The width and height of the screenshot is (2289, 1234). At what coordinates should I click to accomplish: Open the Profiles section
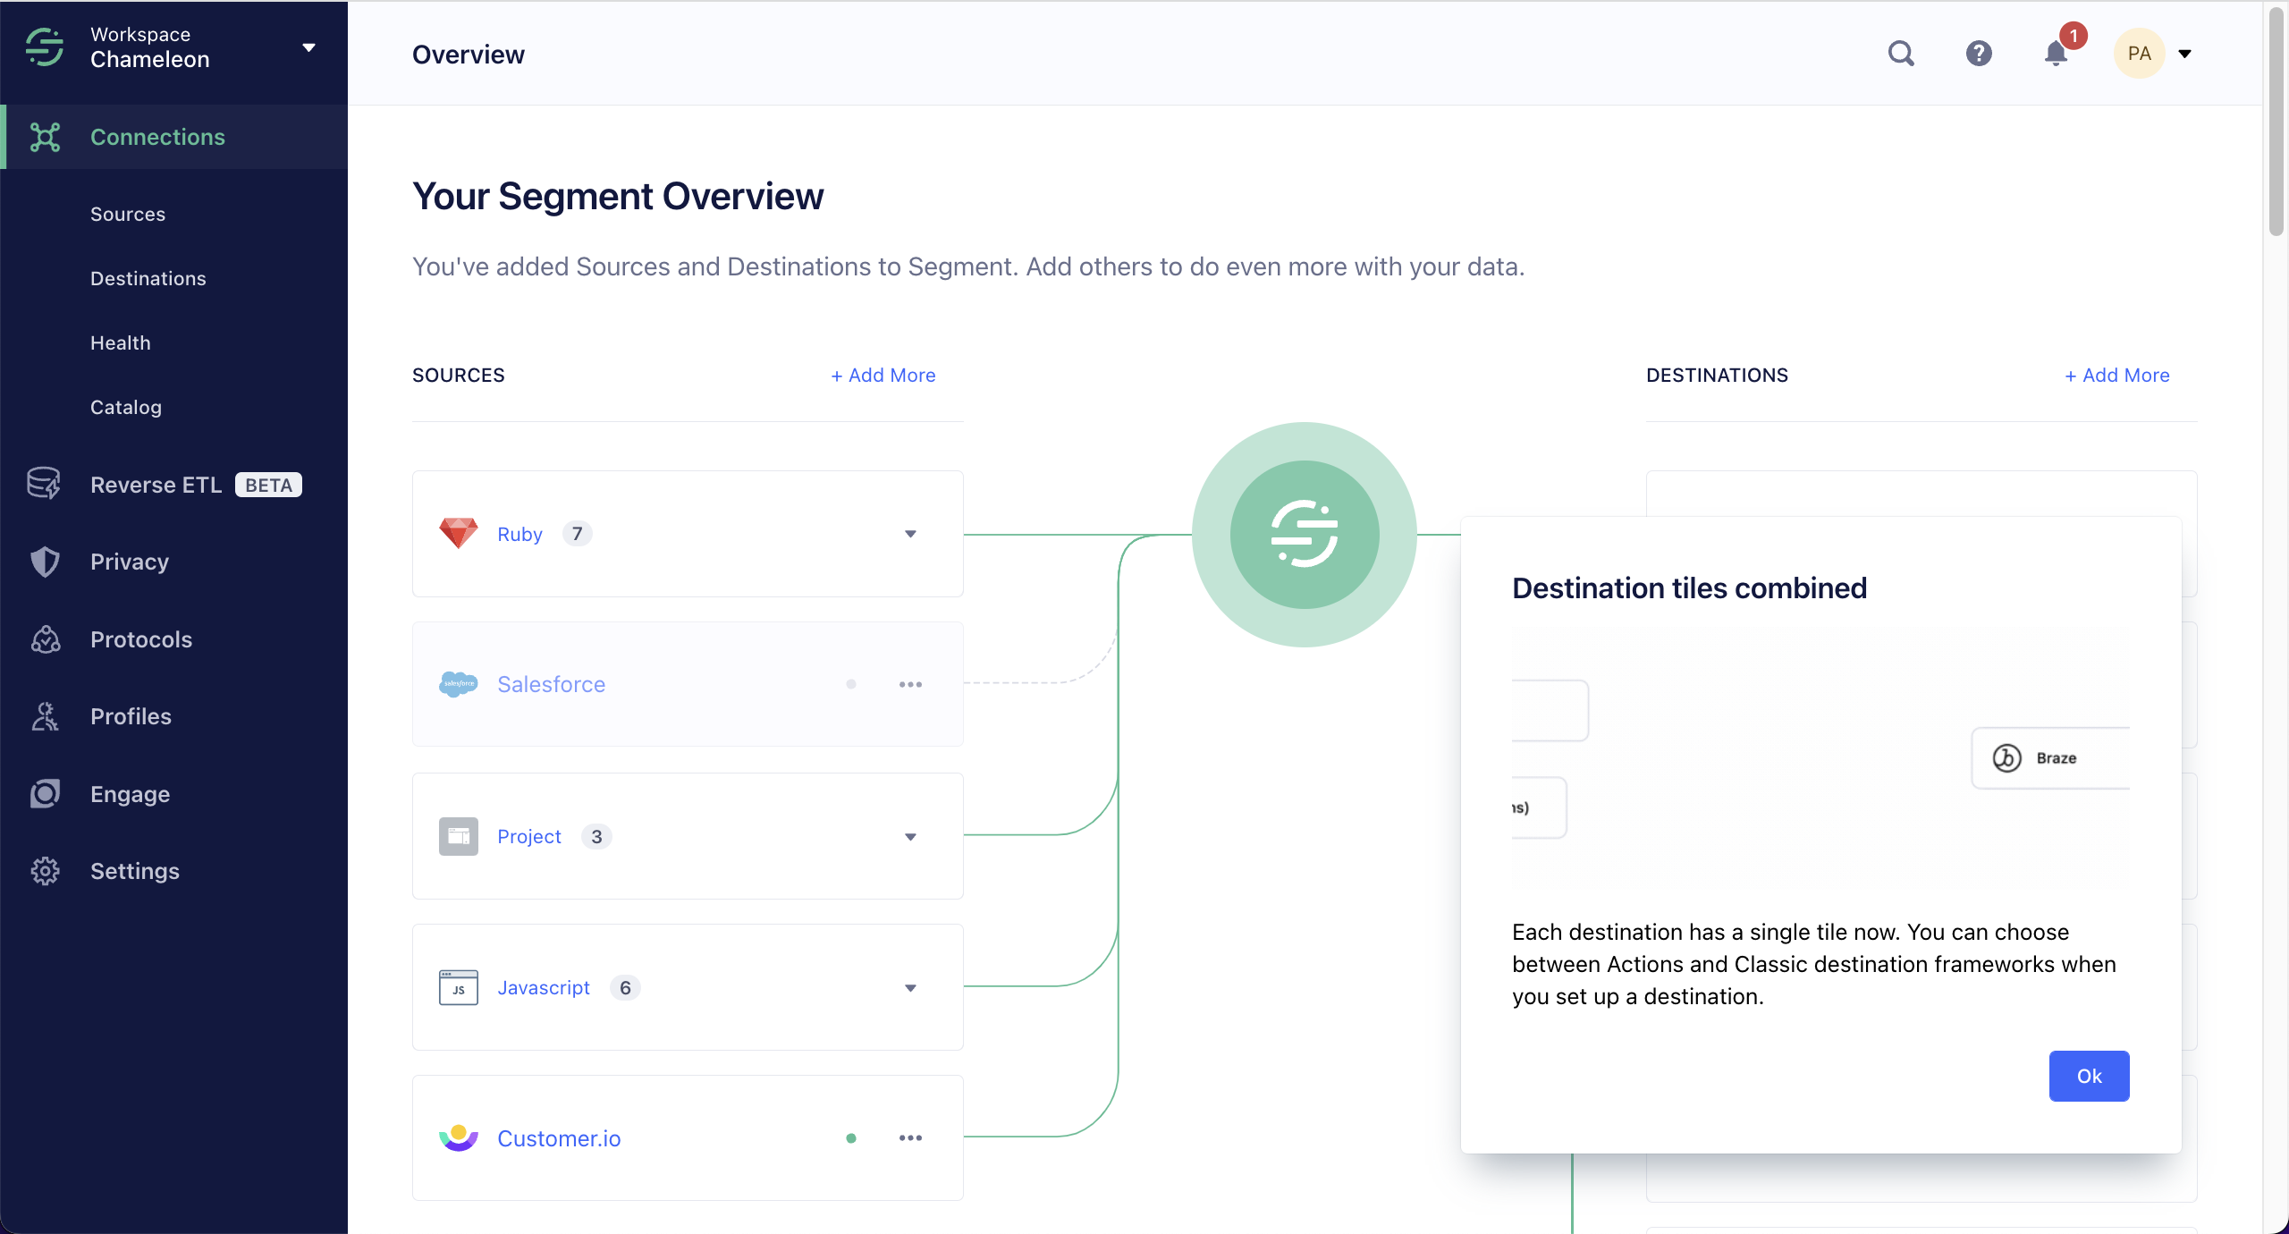(131, 716)
